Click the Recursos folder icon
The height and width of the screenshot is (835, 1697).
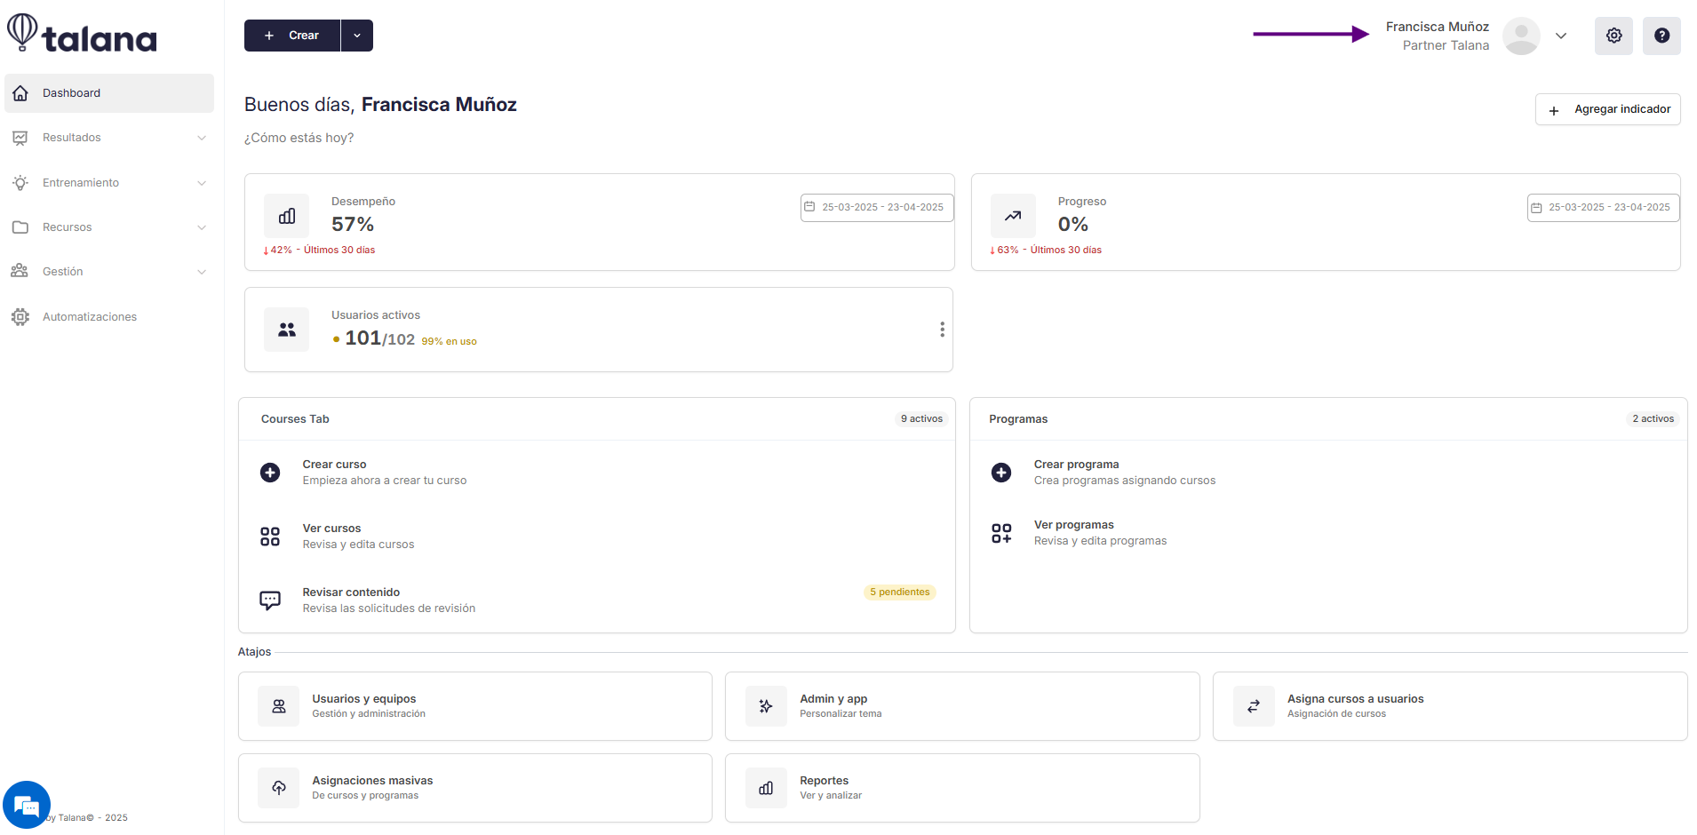click(20, 227)
